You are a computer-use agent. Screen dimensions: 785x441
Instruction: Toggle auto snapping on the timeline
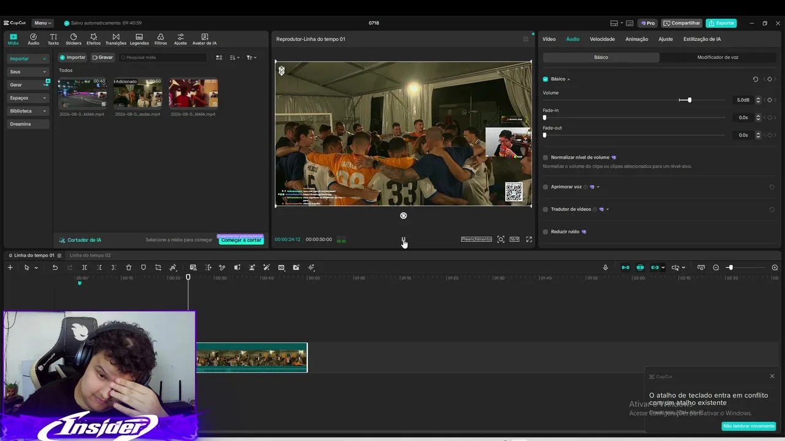pos(640,268)
